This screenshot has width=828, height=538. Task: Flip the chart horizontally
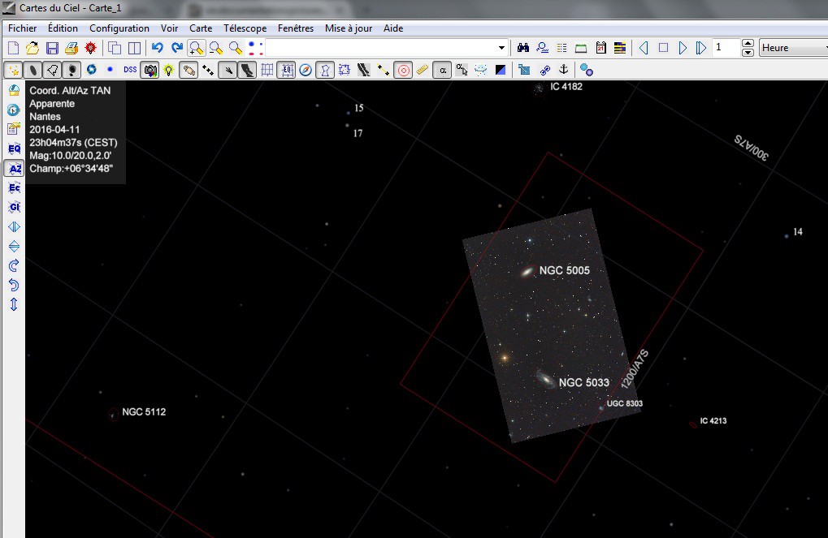click(x=15, y=227)
